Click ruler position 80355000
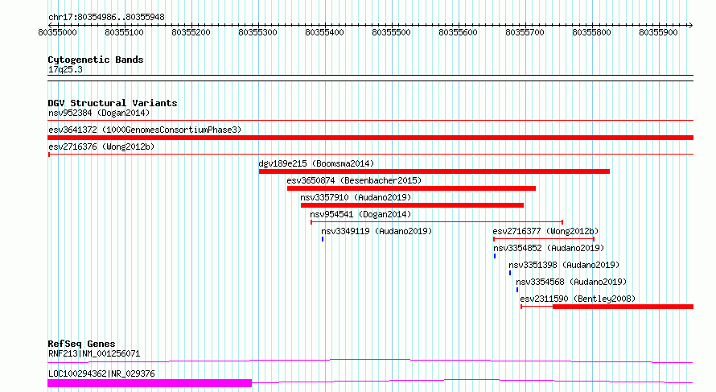 coord(58,32)
